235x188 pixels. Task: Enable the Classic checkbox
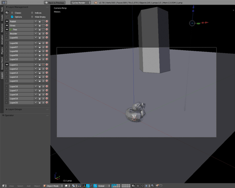[12, 13]
